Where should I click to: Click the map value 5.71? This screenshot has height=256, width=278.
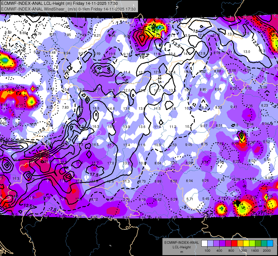(190, 199)
